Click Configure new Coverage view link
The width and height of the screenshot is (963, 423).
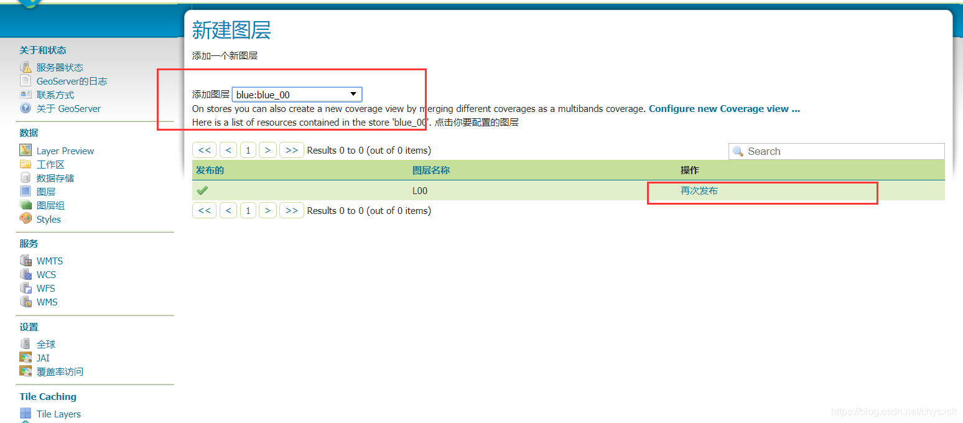pyautogui.click(x=724, y=108)
